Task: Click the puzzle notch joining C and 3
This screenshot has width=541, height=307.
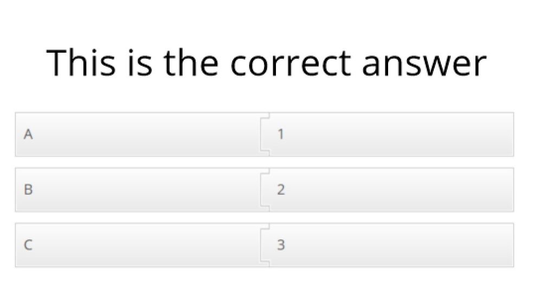Action: click(x=265, y=245)
